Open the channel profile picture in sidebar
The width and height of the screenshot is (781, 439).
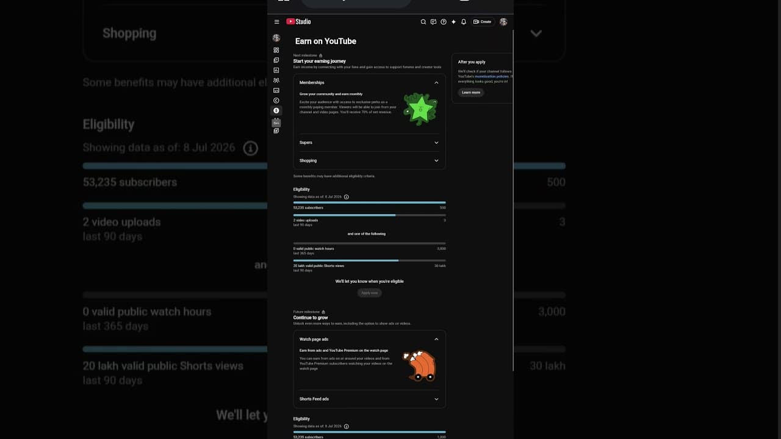(276, 38)
